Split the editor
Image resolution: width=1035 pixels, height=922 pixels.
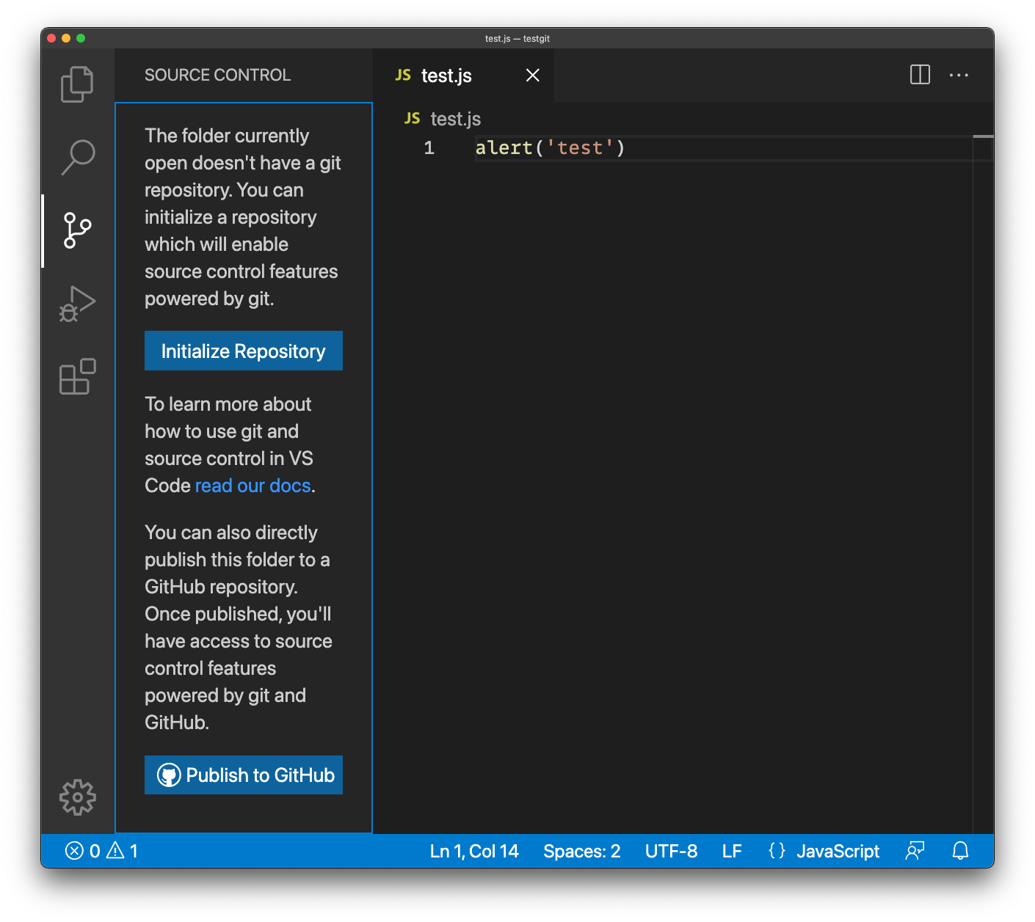[x=919, y=75]
